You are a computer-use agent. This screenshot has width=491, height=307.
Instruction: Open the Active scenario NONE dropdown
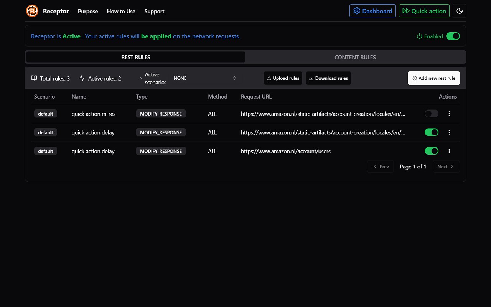(205, 78)
